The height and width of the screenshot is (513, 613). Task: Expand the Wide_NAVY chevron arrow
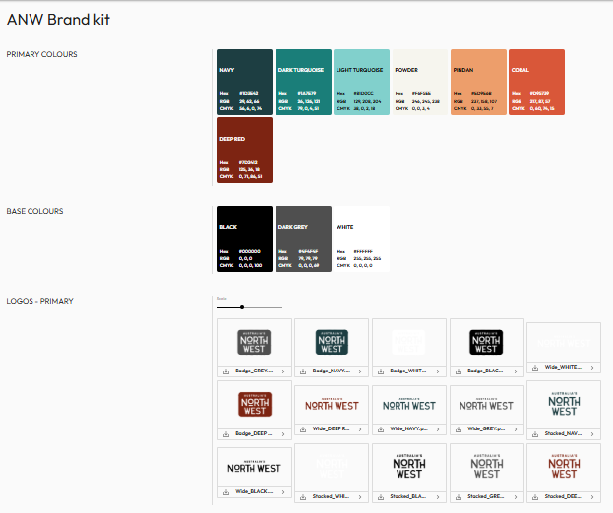(438, 429)
